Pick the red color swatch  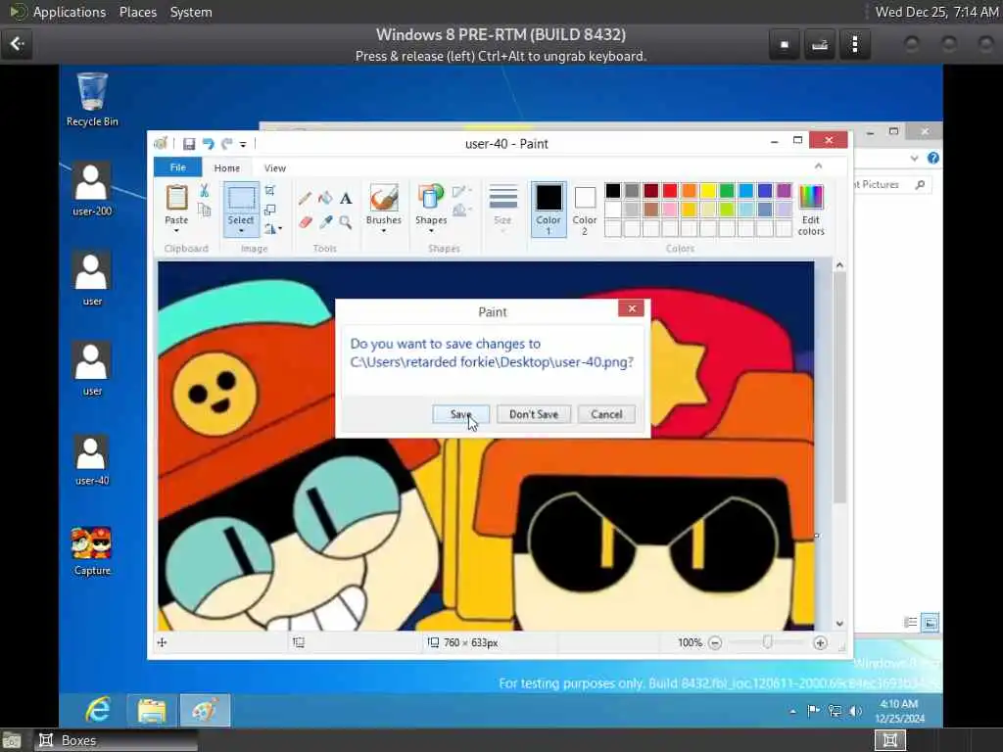point(670,191)
